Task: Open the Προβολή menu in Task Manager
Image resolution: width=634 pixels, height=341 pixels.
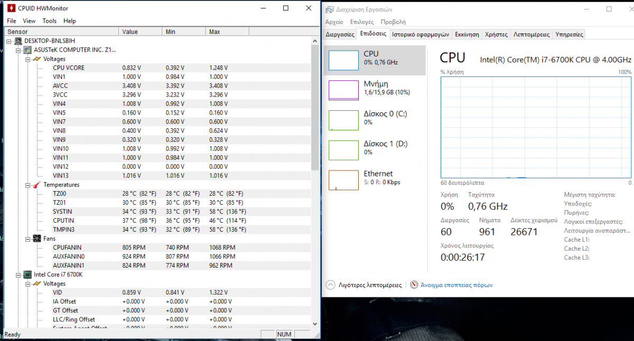Action: pos(393,22)
